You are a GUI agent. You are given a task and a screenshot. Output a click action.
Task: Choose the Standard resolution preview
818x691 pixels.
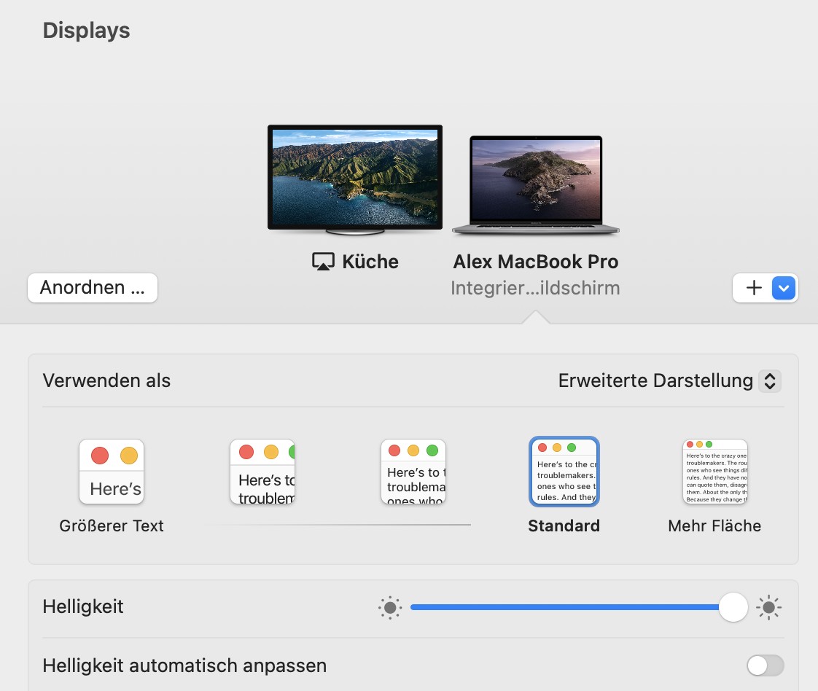[x=564, y=472]
